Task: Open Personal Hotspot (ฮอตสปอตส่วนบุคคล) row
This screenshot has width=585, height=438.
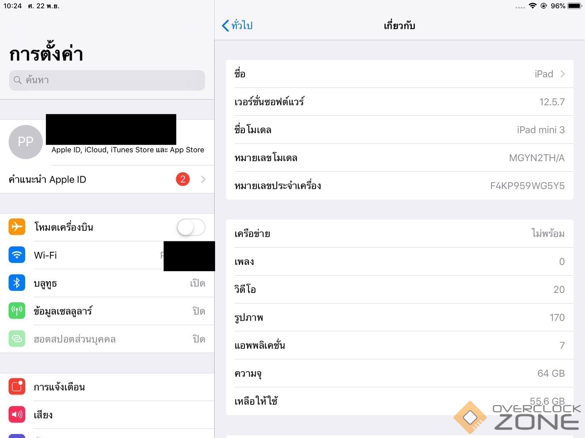Action: [x=107, y=339]
